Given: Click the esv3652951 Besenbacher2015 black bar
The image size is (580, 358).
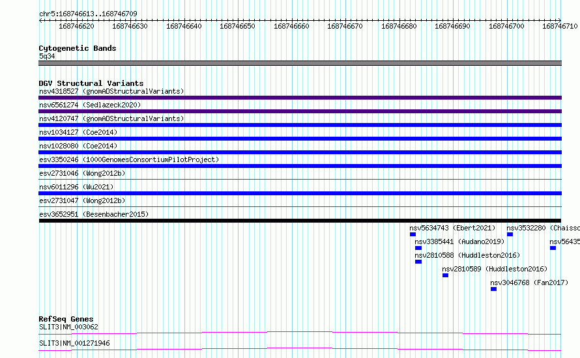Looking at the screenshot, I should [300, 221].
